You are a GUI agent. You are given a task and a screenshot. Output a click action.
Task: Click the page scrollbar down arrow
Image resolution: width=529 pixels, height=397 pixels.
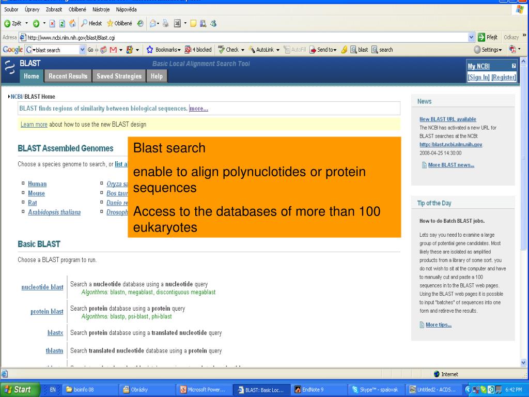tap(523, 363)
